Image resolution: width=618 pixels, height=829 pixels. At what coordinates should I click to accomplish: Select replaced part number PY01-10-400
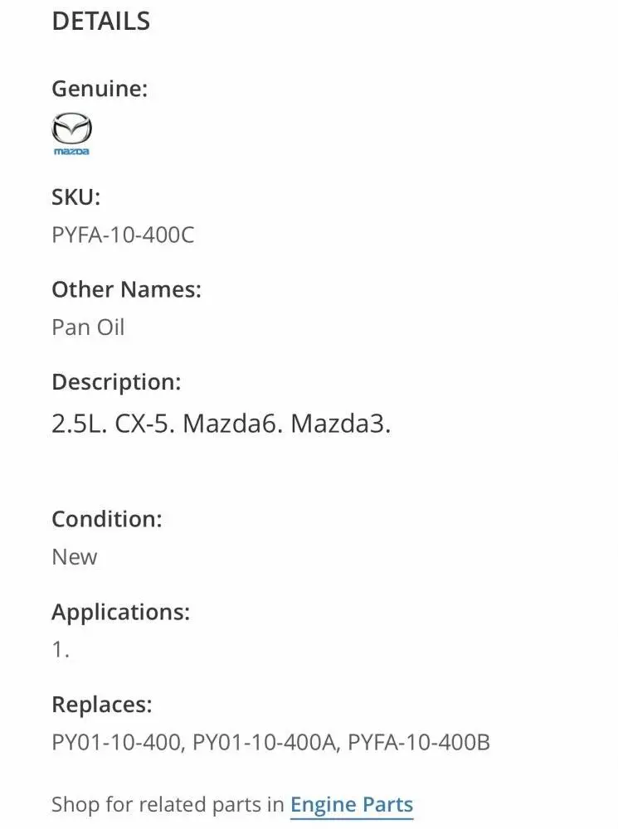(116, 743)
